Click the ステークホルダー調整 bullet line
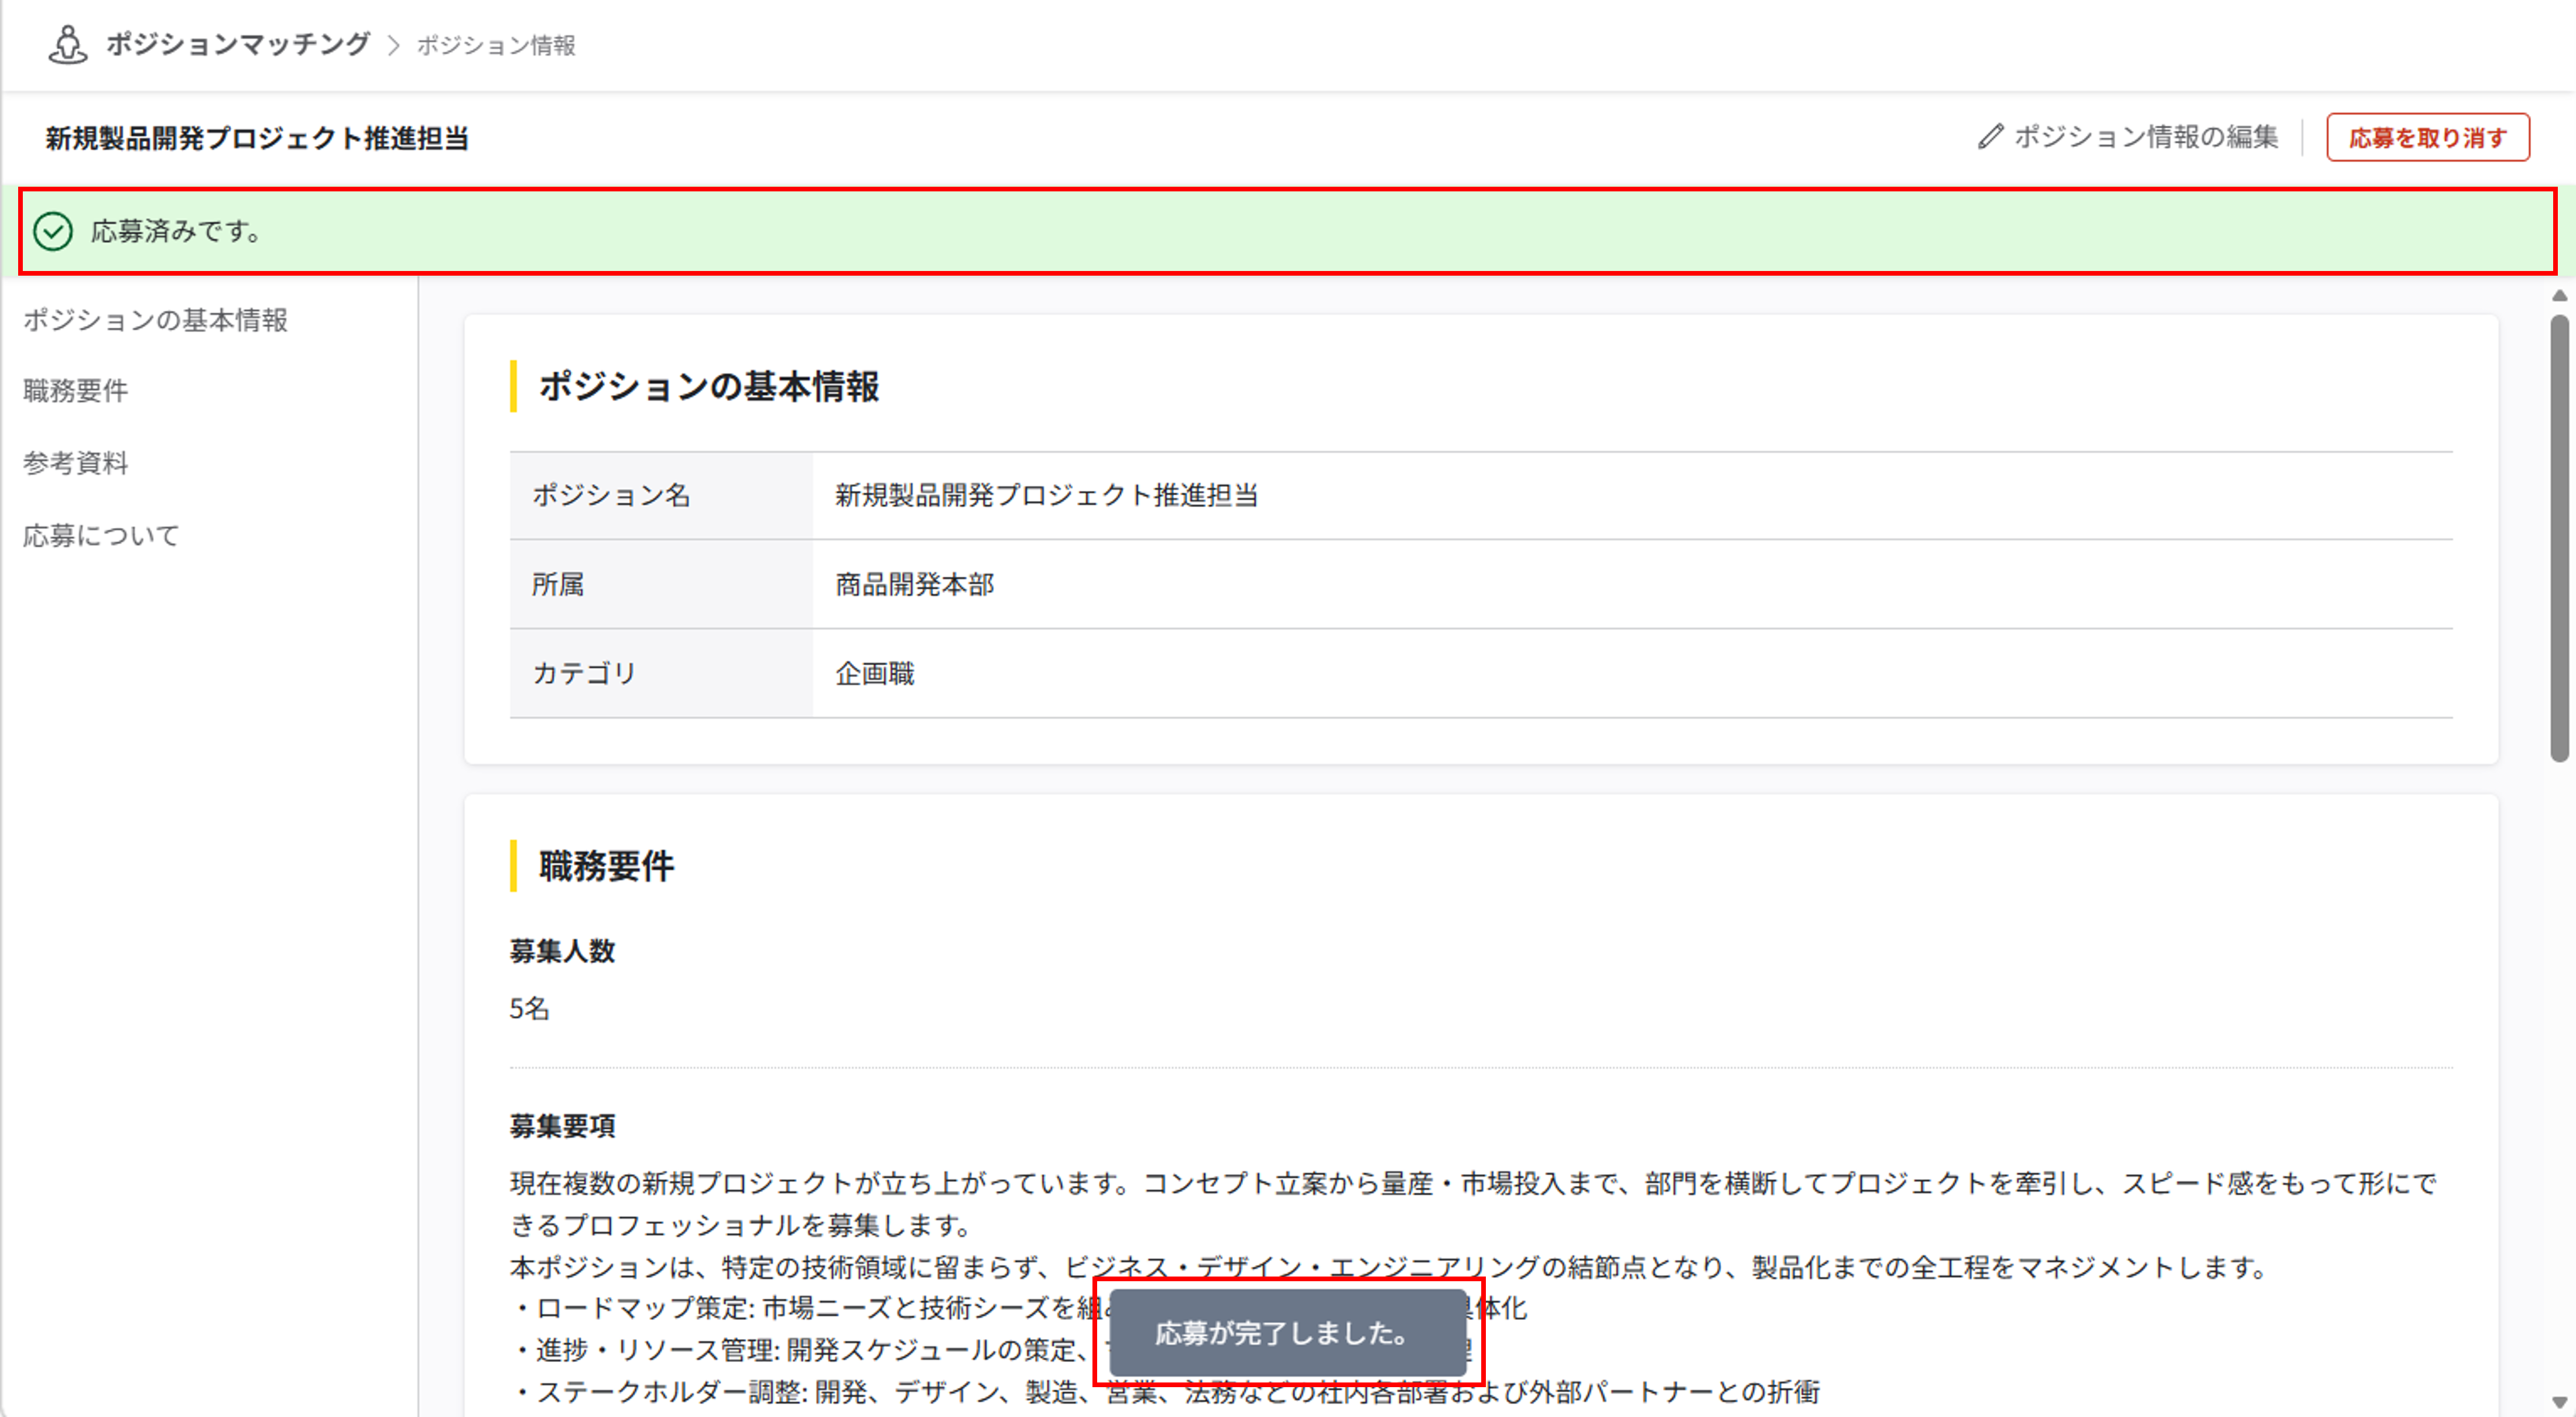This screenshot has height=1417, width=2576. click(x=1166, y=1392)
